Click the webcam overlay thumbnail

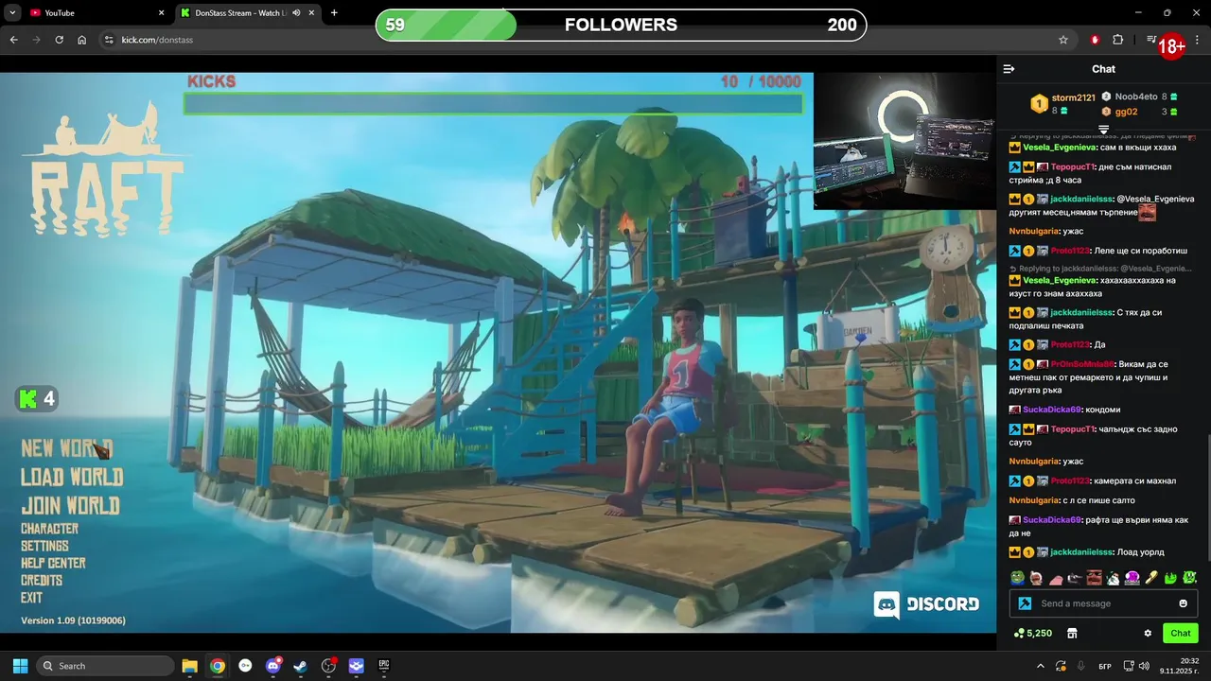pos(904,141)
